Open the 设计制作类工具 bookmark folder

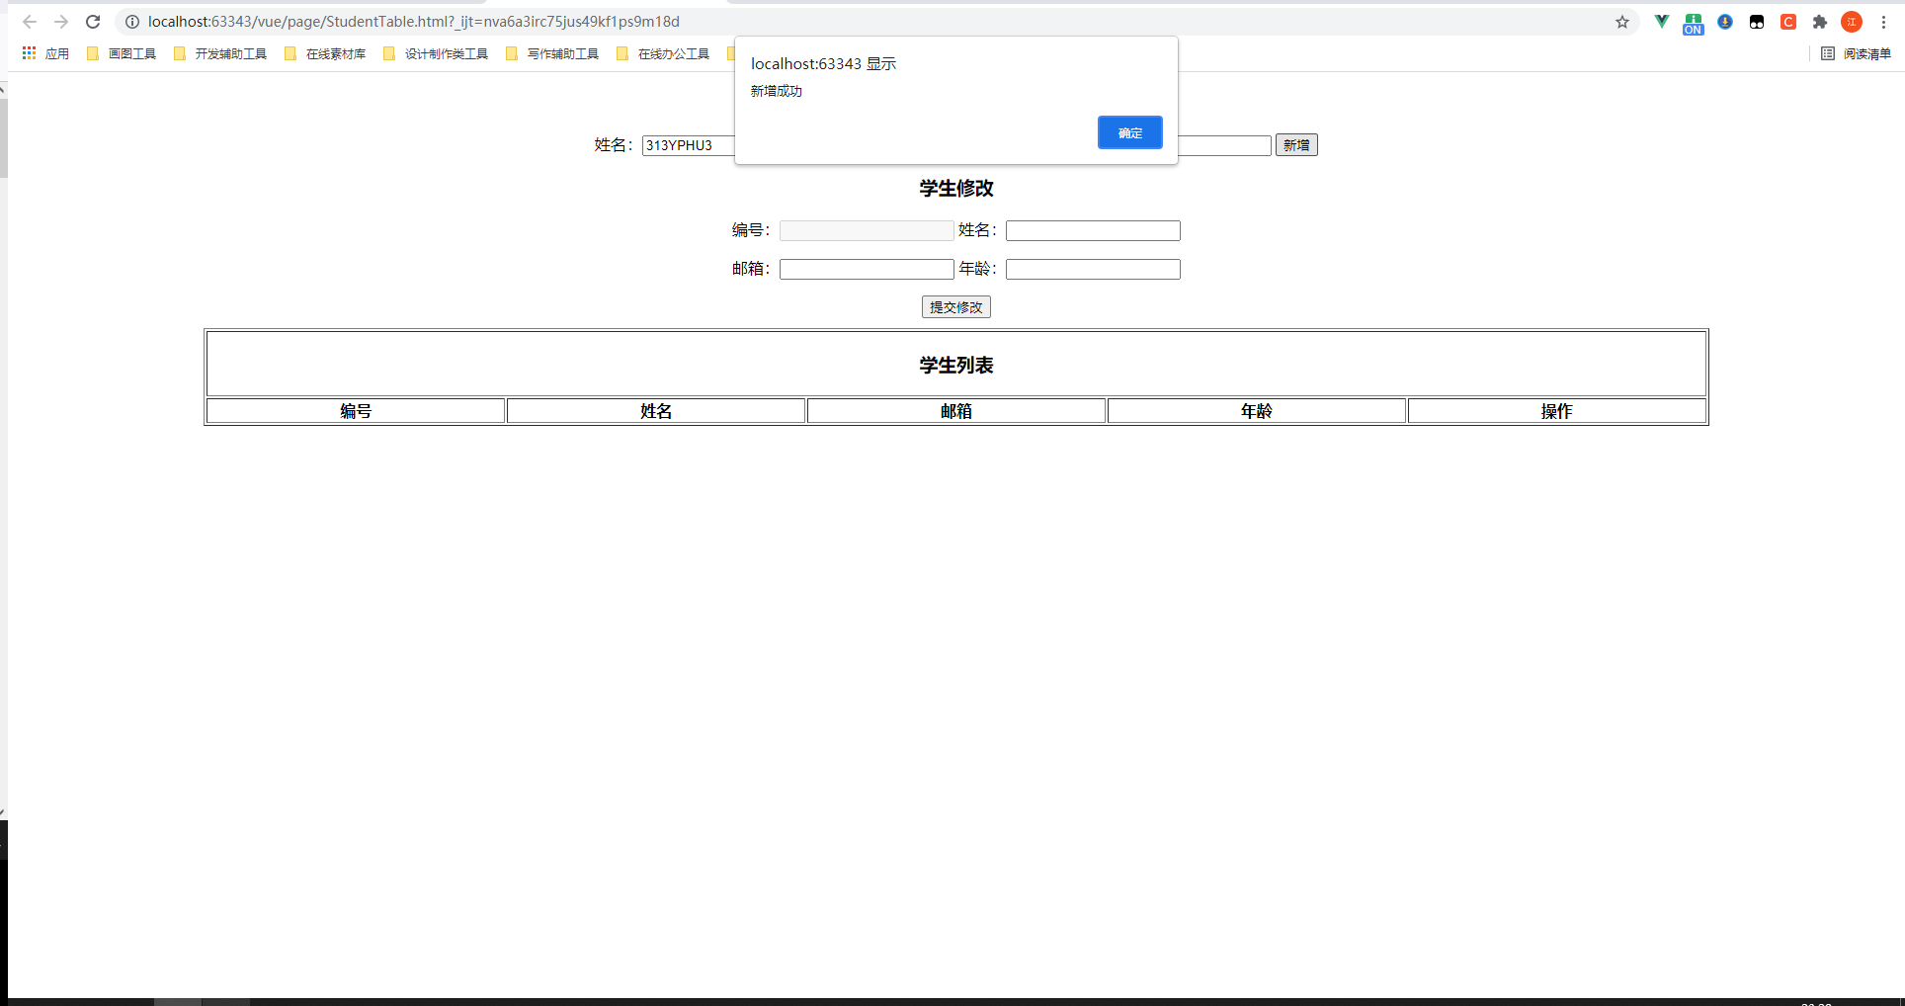point(436,53)
